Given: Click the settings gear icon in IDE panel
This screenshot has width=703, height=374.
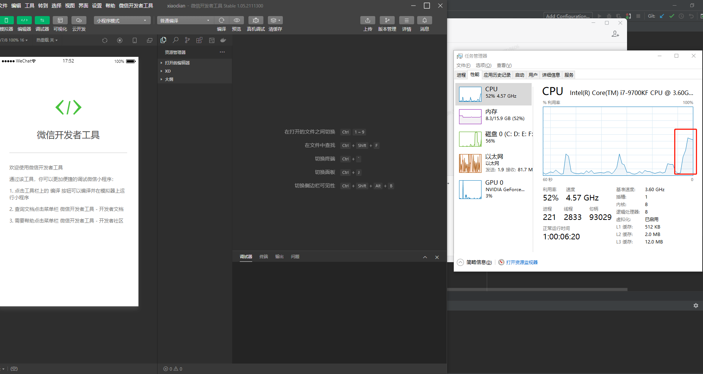Looking at the screenshot, I should [696, 306].
